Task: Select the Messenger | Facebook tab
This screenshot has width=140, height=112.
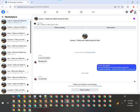Action: 17,2
